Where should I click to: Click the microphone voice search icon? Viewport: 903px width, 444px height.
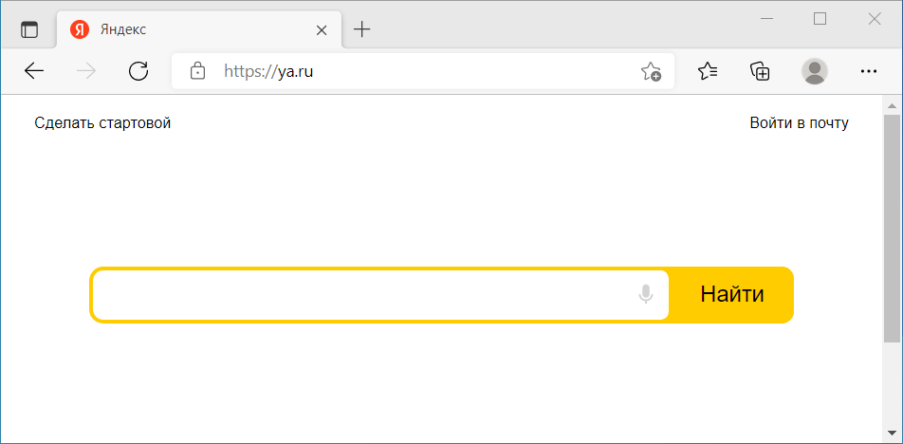646,294
